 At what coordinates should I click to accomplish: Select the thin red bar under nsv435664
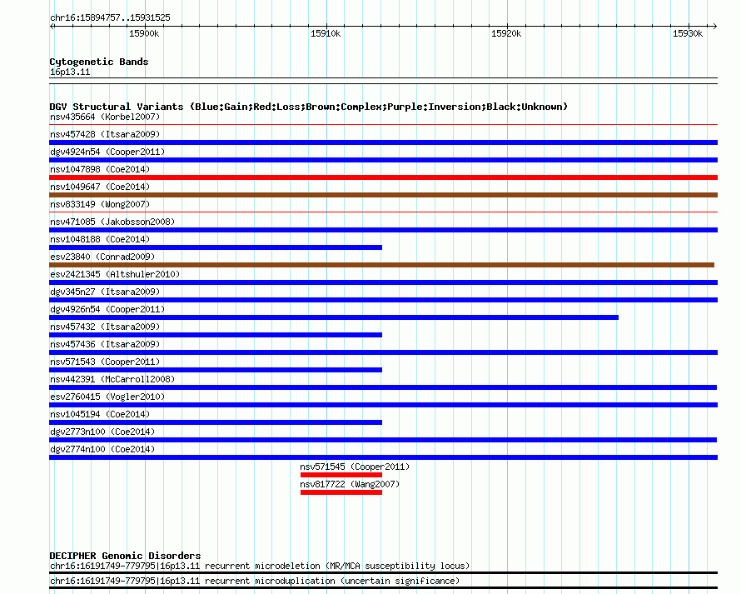pos(383,125)
